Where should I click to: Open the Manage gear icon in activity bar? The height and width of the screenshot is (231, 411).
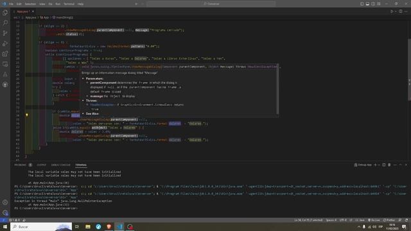pos(5,212)
